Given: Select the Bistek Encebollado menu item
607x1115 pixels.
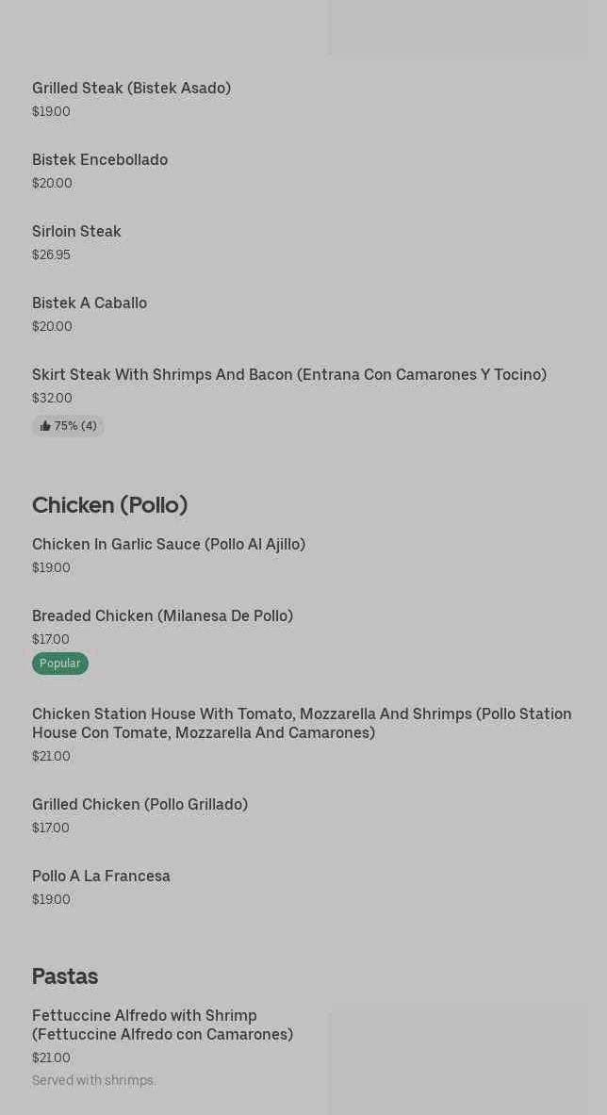Looking at the screenshot, I should 100,159.
